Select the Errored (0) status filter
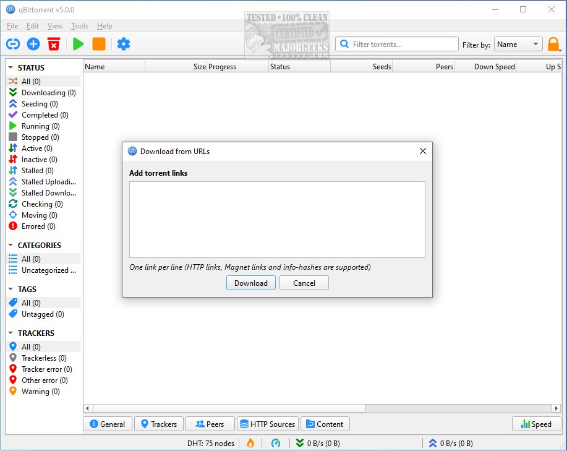Viewport: 567px width, 451px height. (43, 226)
